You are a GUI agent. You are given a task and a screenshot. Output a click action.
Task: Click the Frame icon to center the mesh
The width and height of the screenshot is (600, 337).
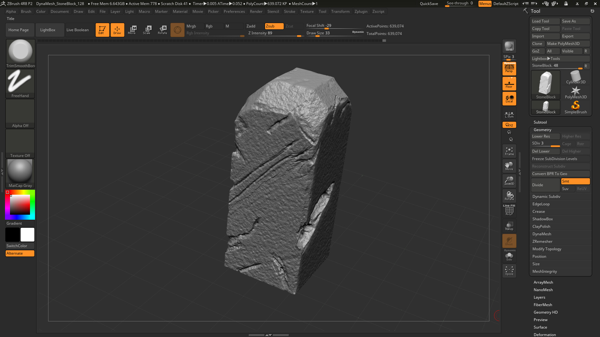(509, 151)
